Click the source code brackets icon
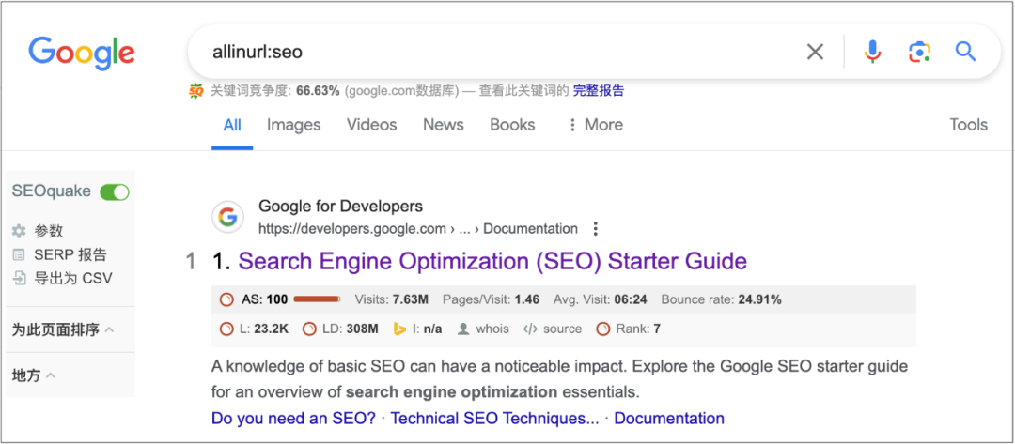Screen dimensions: 1015x444 pos(530,329)
